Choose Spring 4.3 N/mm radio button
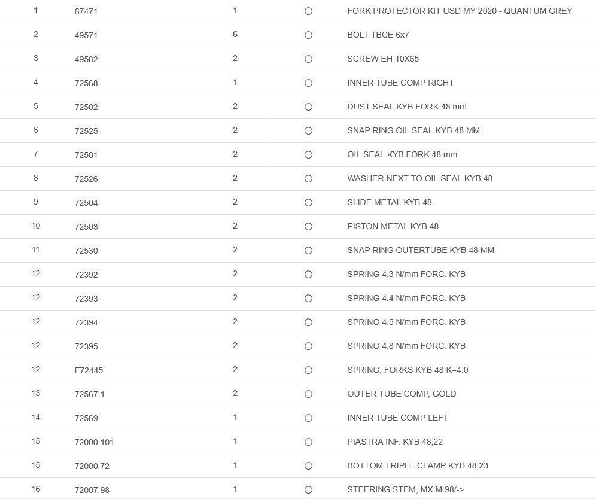This screenshot has height=499, width=596. pyautogui.click(x=308, y=275)
